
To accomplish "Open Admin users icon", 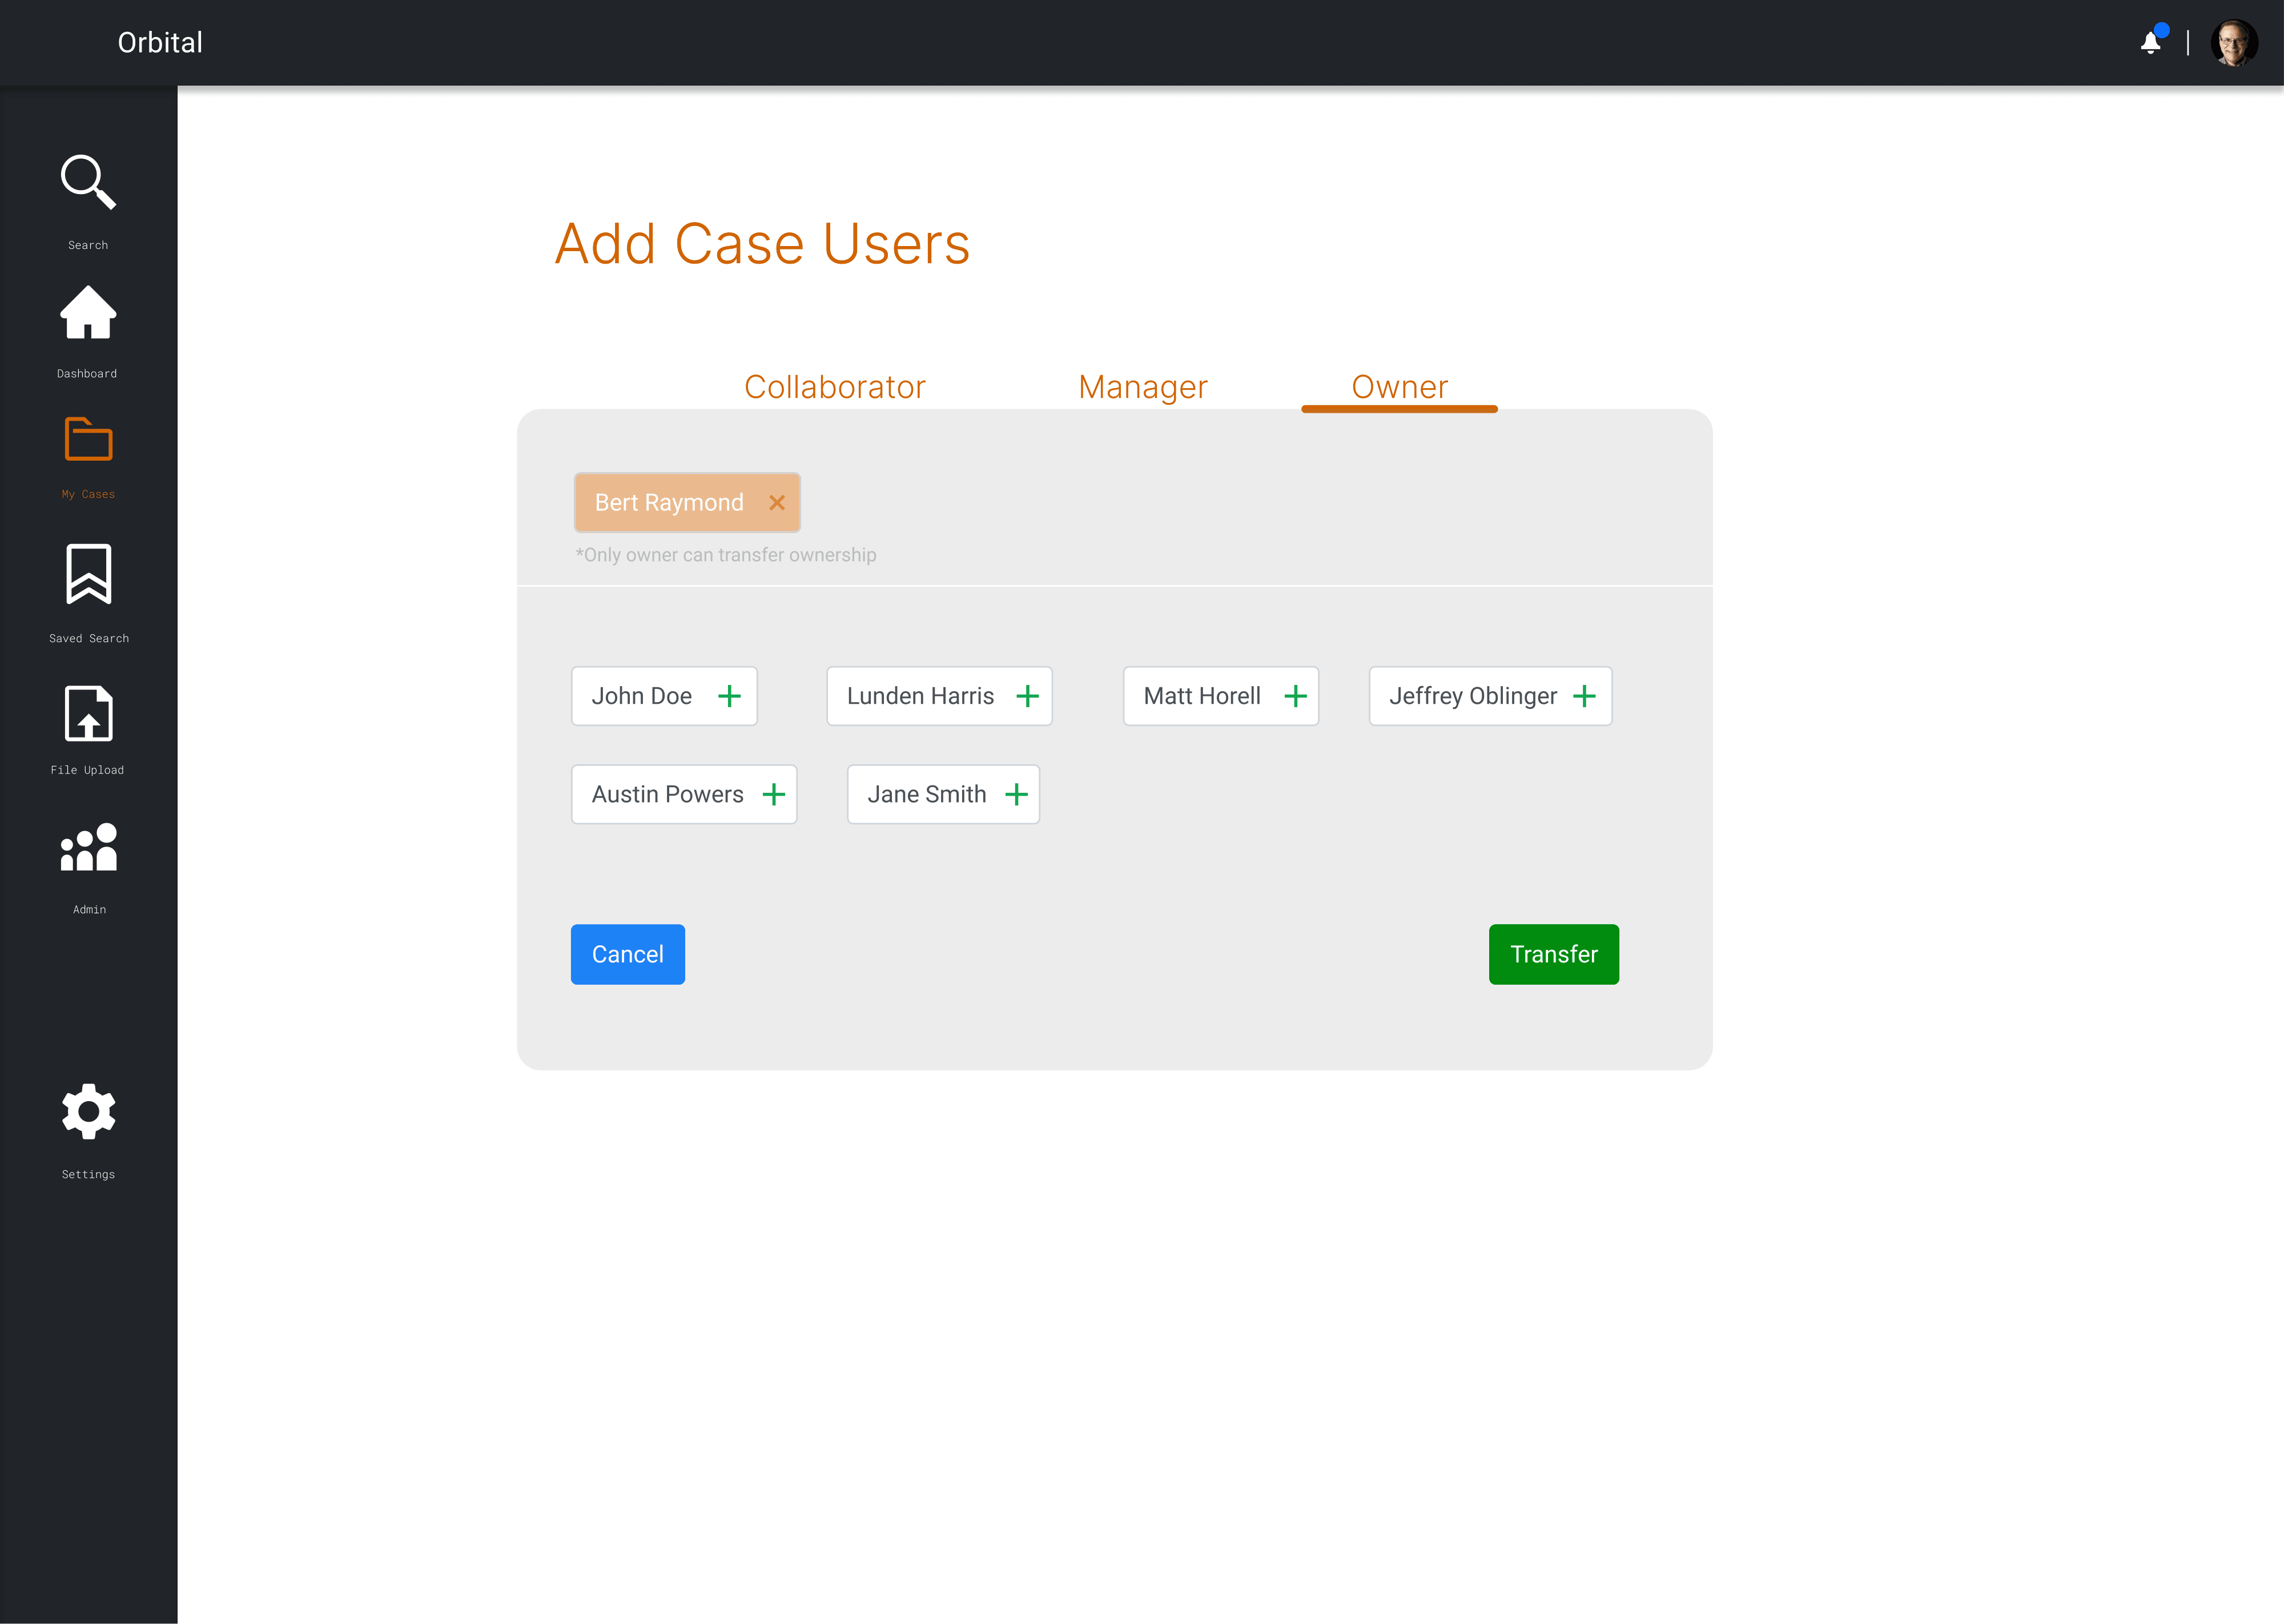I will (88, 848).
